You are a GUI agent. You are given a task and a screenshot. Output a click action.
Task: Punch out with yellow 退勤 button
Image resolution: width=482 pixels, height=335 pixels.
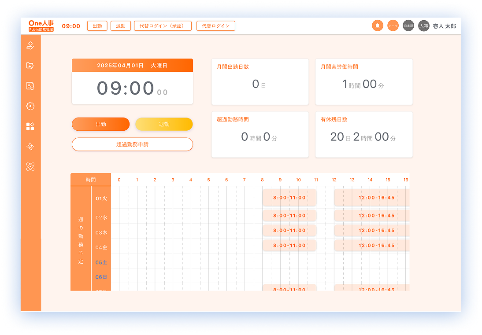pos(164,124)
